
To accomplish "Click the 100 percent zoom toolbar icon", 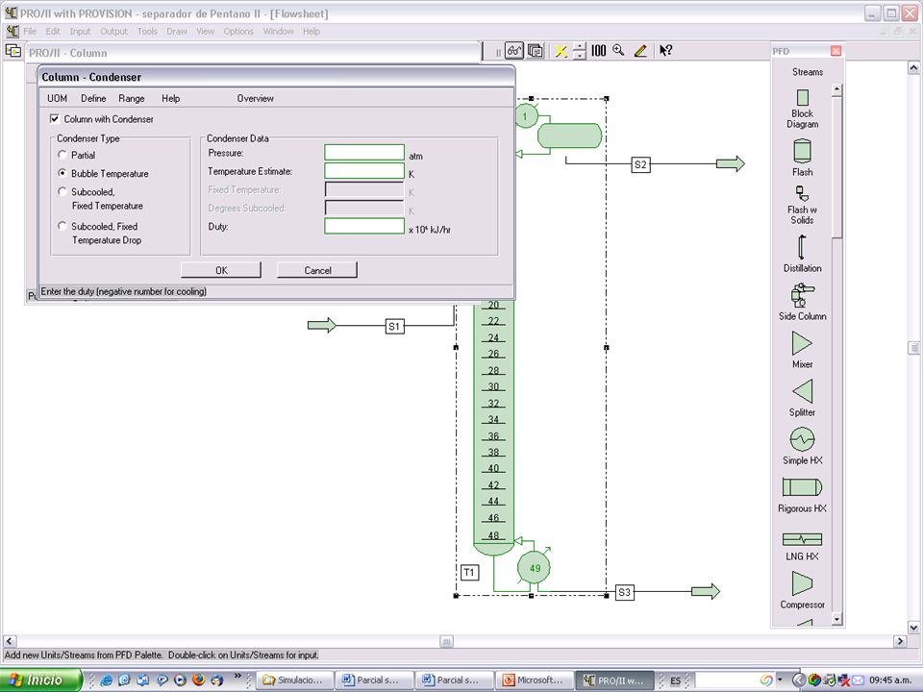I will pyautogui.click(x=598, y=51).
